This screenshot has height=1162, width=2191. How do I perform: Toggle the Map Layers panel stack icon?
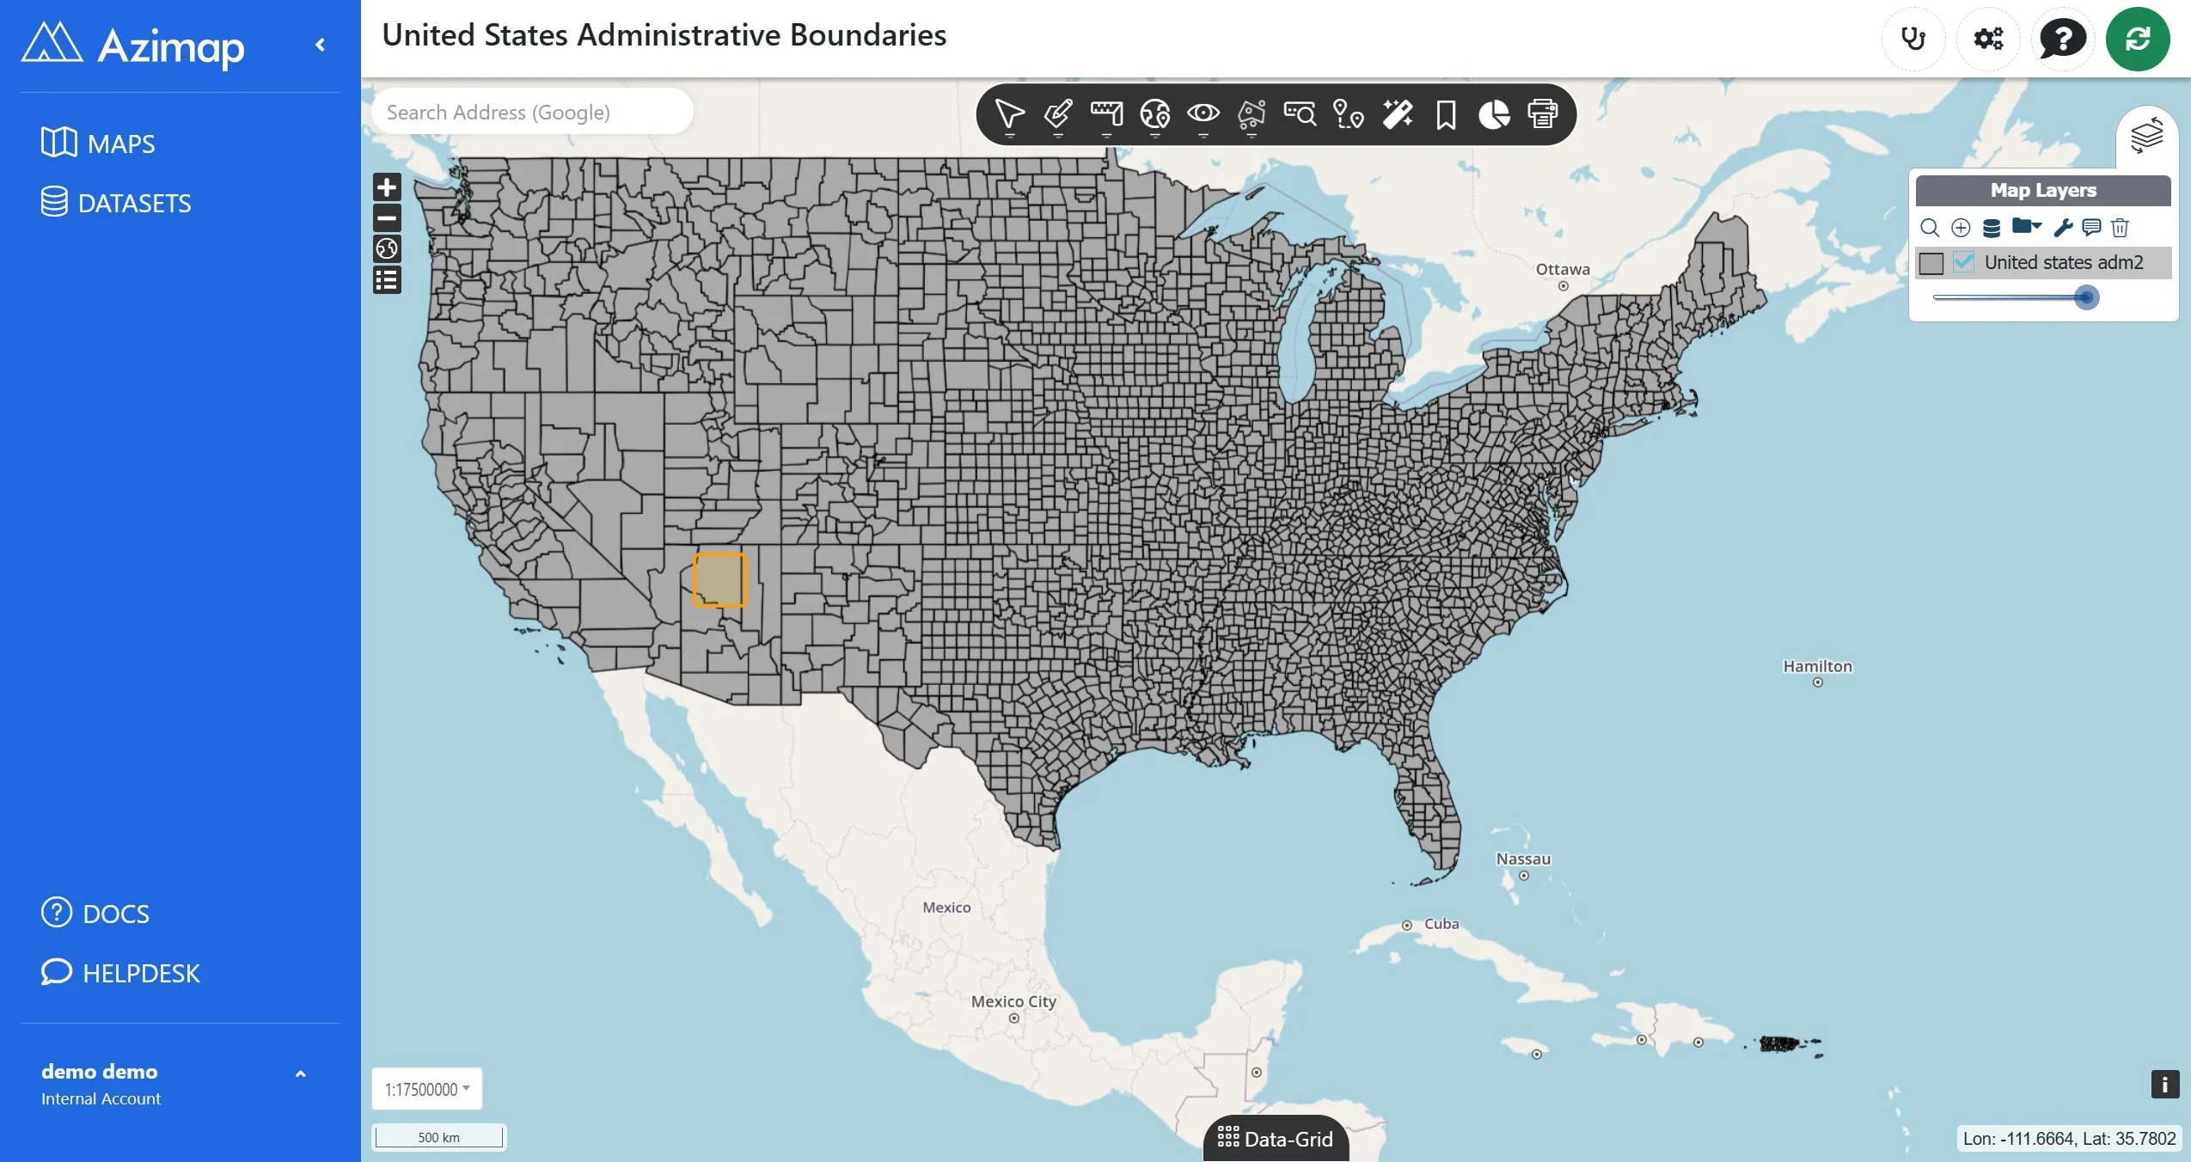click(2146, 136)
